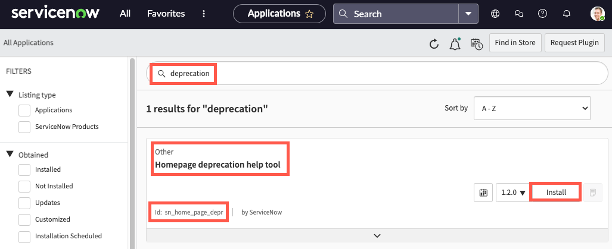Click the global Search field
The image size is (612, 249).
coord(396,14)
